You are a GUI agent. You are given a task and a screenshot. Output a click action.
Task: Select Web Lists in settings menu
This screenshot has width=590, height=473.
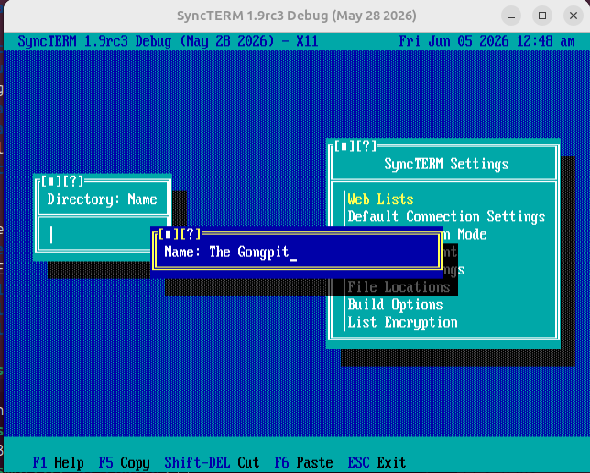(380, 199)
